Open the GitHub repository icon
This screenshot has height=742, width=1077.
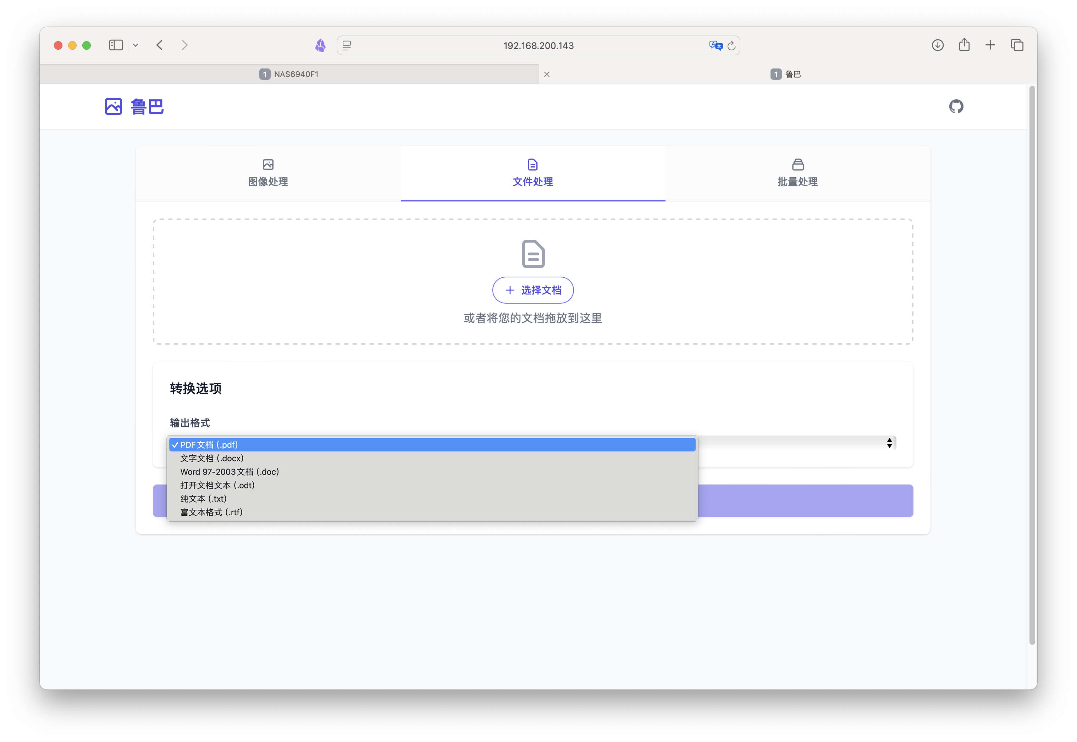click(x=956, y=106)
